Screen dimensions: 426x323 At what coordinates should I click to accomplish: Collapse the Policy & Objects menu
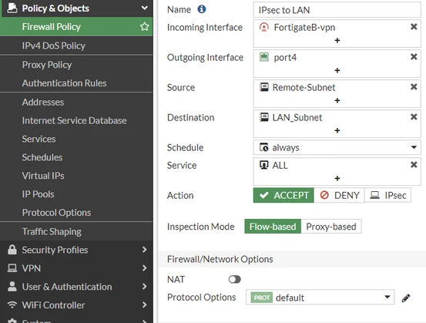145,8
